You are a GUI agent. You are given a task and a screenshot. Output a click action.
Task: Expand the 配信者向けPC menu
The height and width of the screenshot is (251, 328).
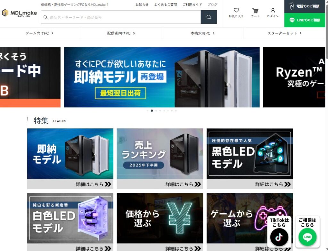pos(121,33)
